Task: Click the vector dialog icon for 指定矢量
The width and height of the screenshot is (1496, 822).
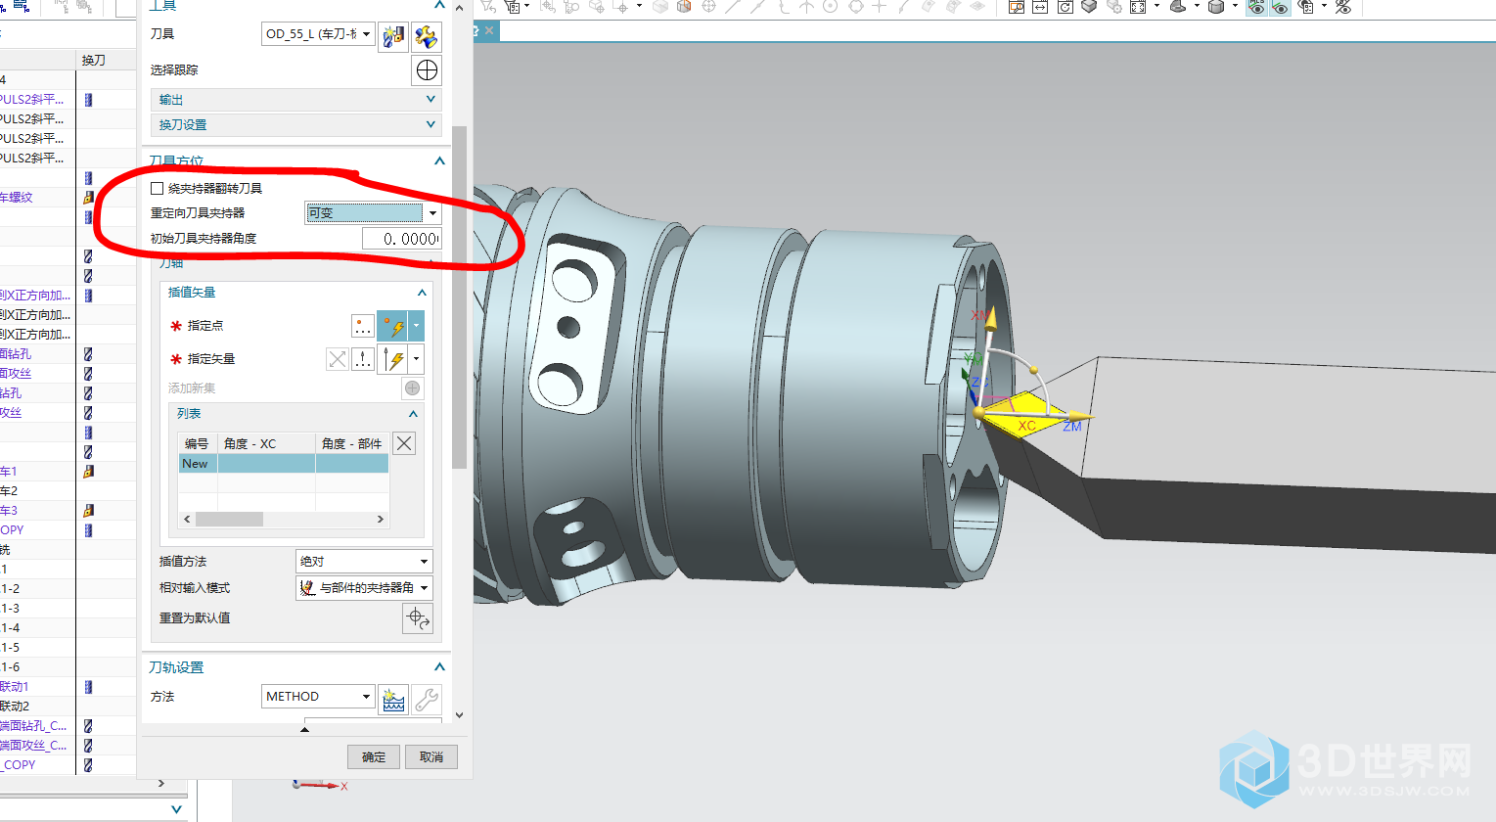Action: (362, 359)
